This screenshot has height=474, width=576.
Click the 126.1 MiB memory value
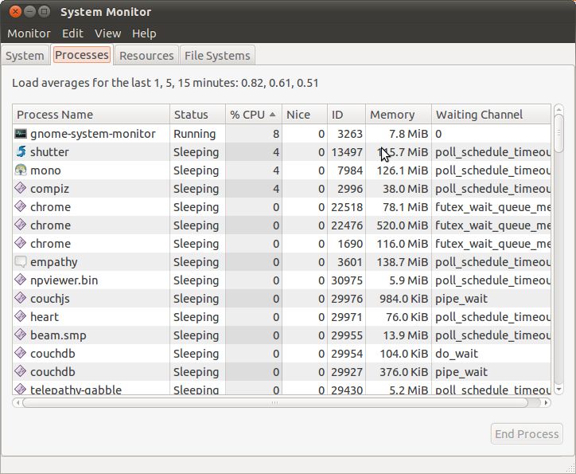(x=403, y=170)
